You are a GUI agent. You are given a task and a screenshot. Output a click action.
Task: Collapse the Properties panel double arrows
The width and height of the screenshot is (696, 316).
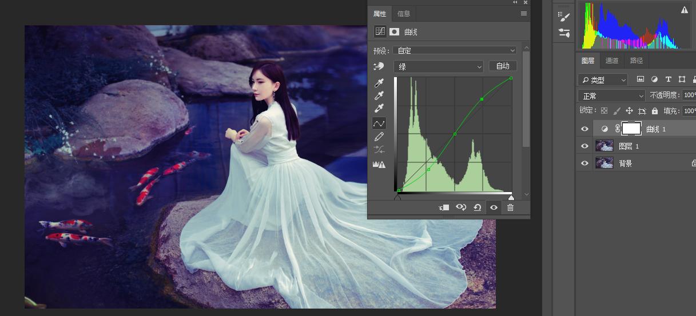515,2
